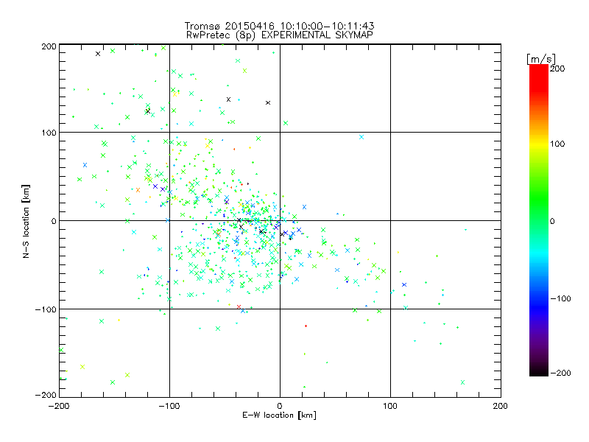Click the y-axis tick label '-200'
The image size is (589, 442).
point(46,395)
